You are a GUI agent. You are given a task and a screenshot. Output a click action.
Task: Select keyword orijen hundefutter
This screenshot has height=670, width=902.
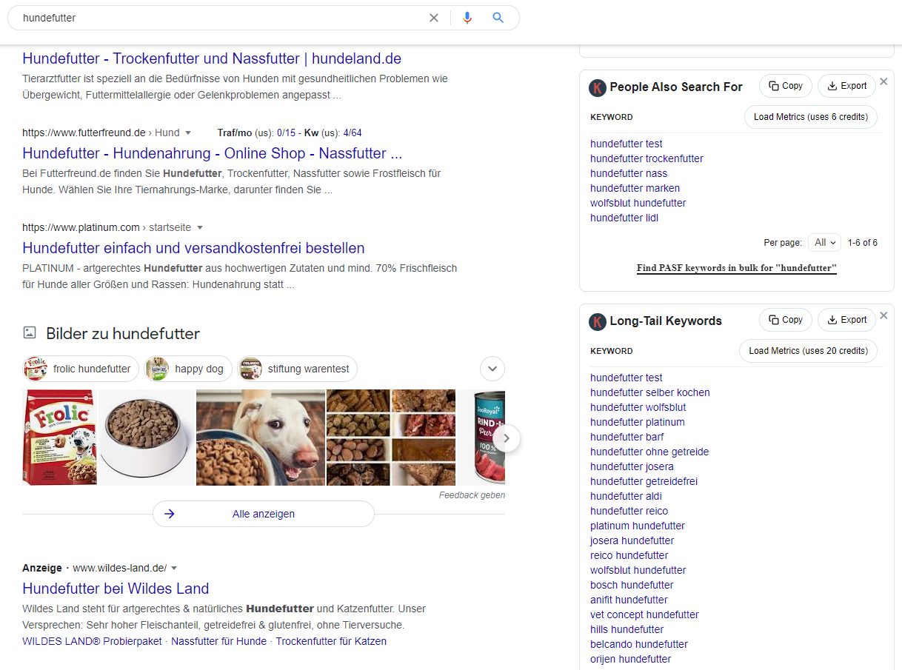click(631, 659)
